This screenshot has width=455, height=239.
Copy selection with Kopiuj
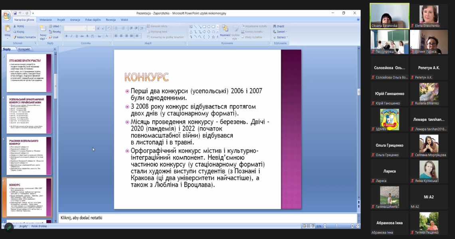click(19, 32)
